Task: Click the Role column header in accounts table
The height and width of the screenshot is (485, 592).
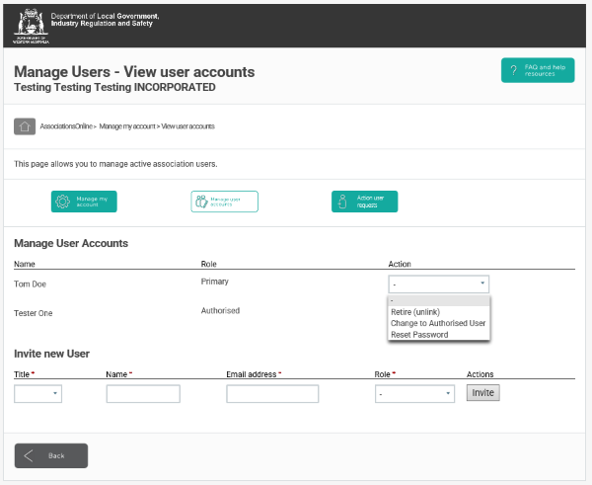Action: click(209, 264)
